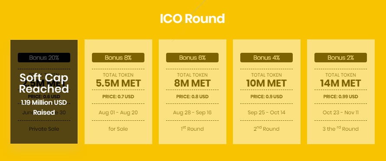386x161 pixels.
Task: Click the 8M MET token amount
Action: click(x=192, y=84)
